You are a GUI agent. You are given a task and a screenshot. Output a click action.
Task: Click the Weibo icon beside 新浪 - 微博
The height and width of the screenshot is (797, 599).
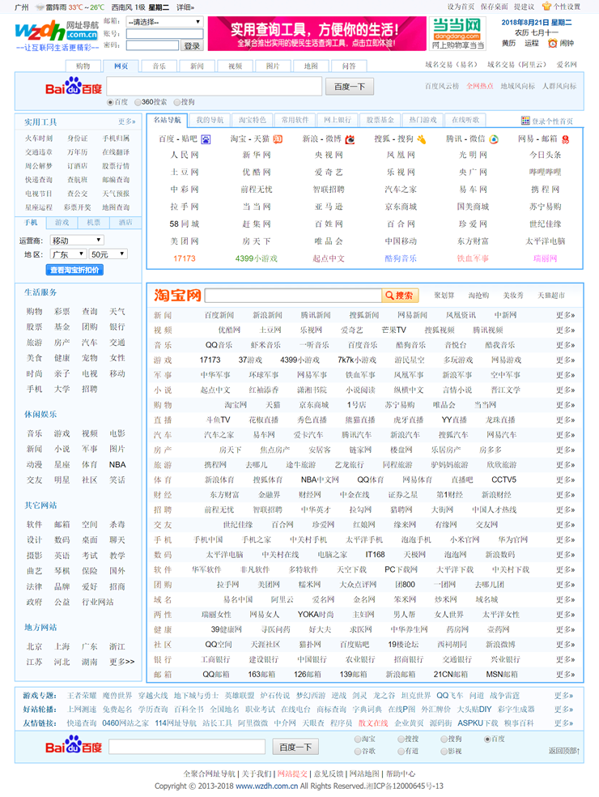[350, 139]
